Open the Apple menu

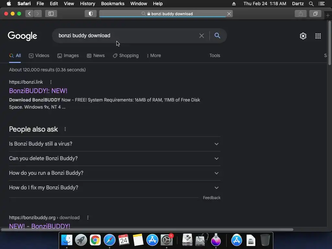pyautogui.click(x=9, y=4)
